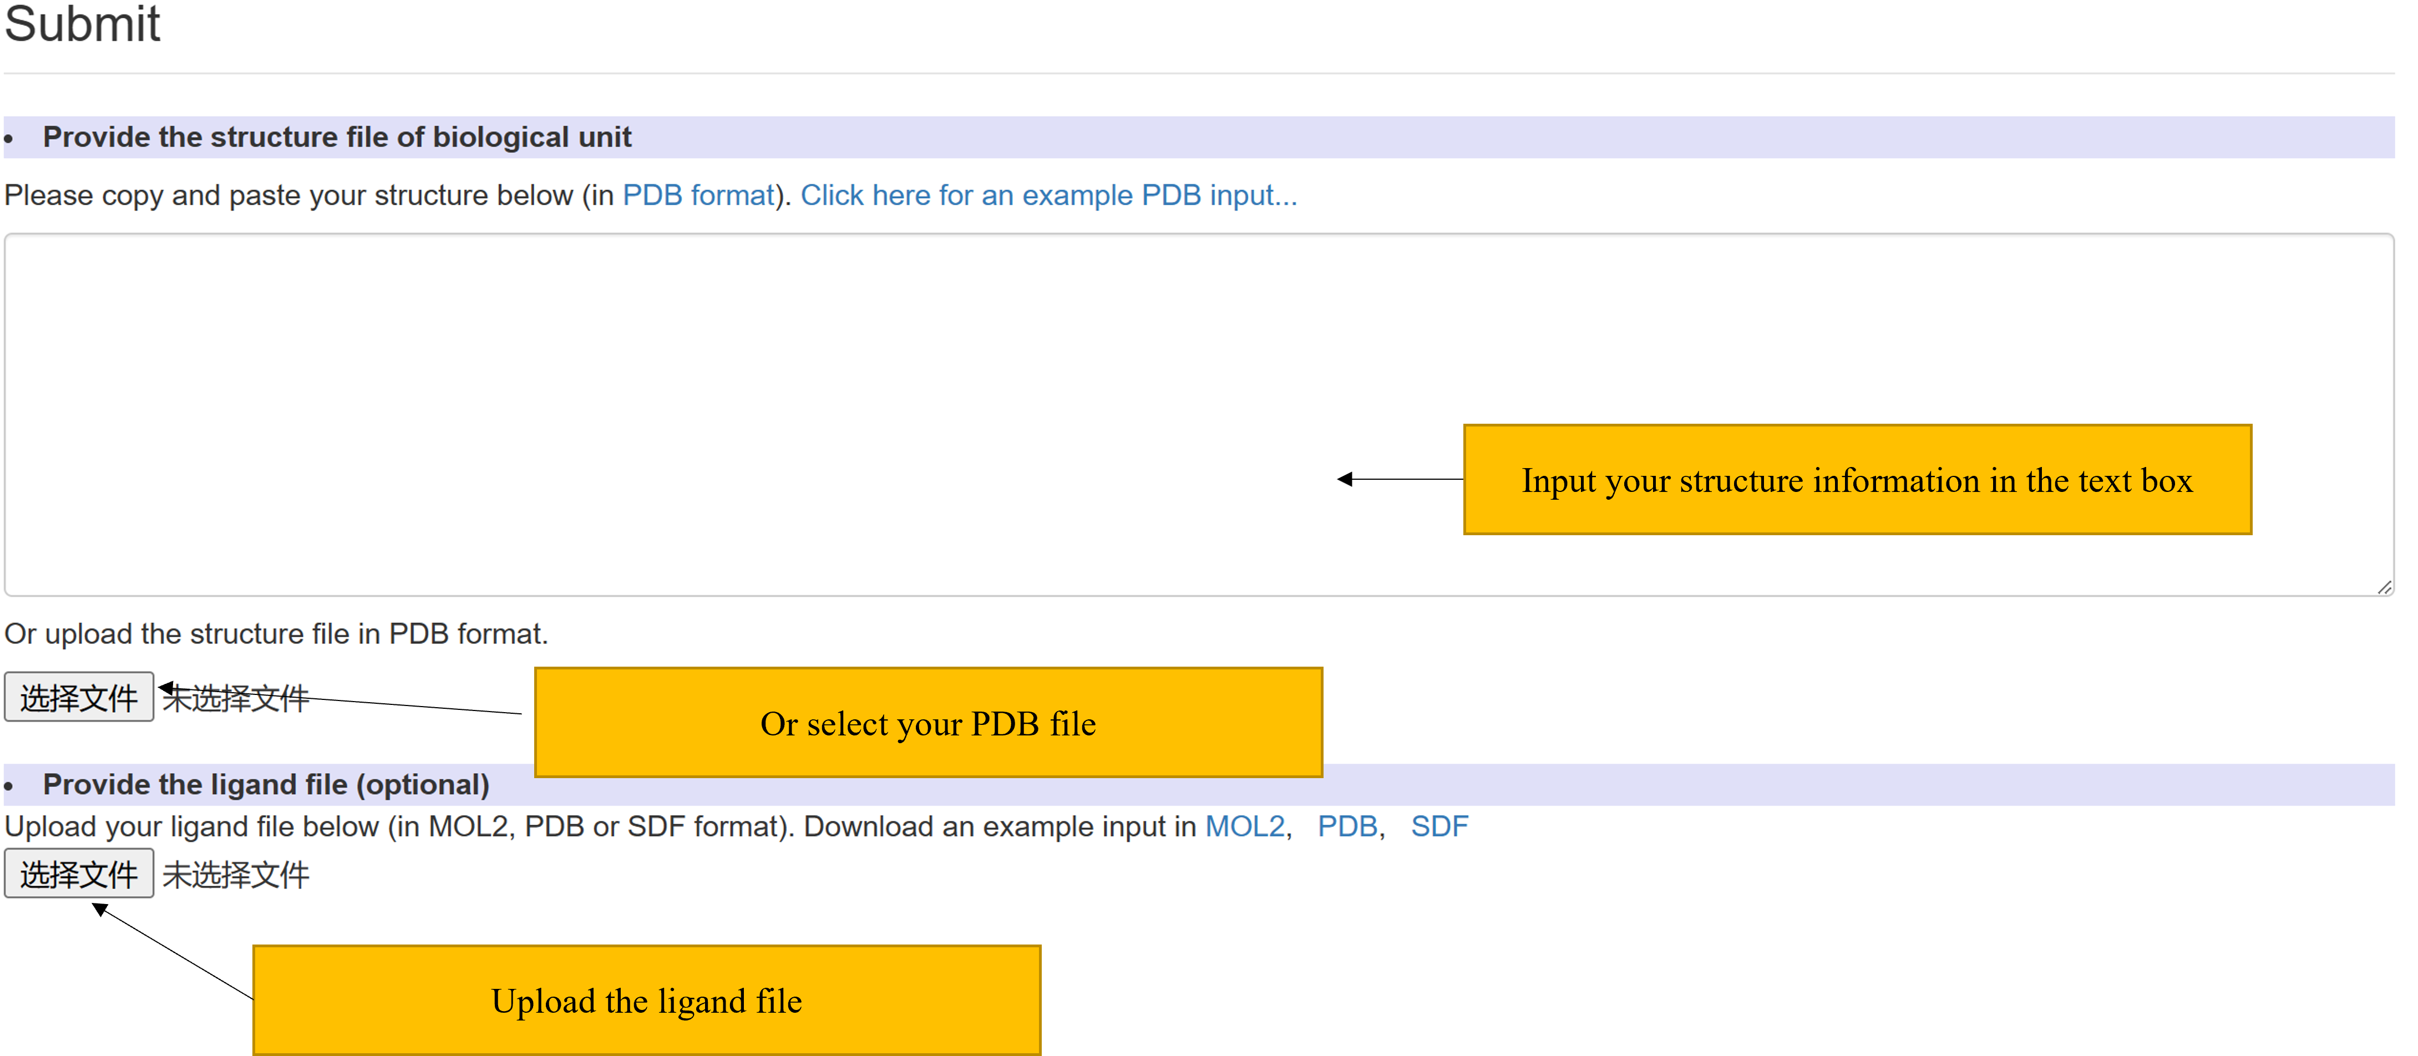Choose file button for structure PDB upload
This screenshot has height=1056, width=2418.
(x=79, y=697)
